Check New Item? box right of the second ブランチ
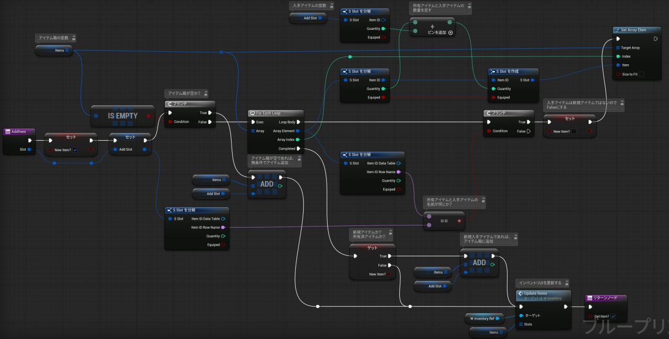669x339 pixels. pos(573,131)
